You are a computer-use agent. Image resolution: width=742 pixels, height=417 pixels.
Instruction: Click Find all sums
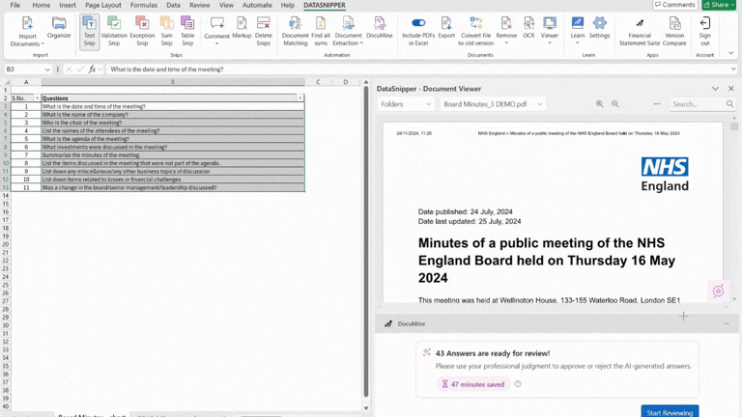321,31
